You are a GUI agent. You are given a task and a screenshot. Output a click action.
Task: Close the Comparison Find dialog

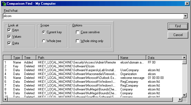187,4
